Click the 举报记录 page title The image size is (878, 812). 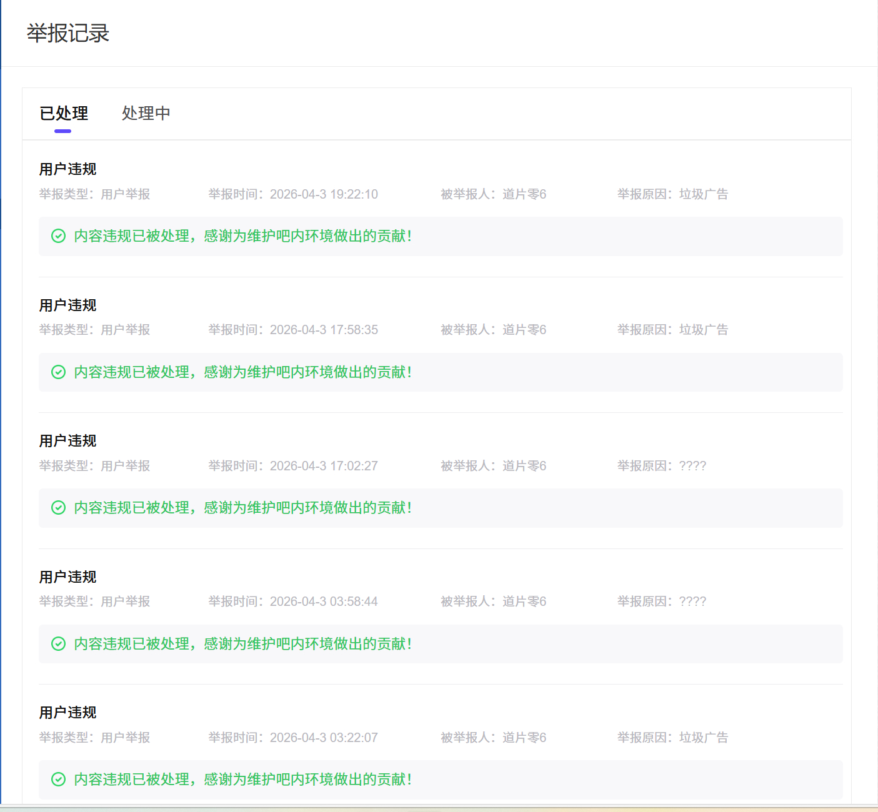[x=68, y=33]
